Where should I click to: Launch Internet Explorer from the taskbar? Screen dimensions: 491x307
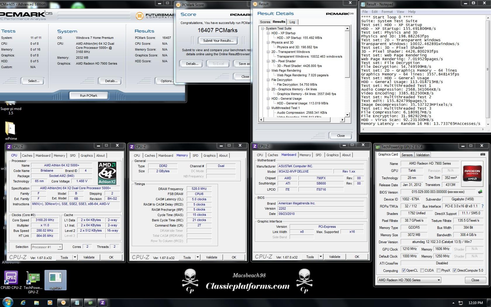click(x=23, y=303)
